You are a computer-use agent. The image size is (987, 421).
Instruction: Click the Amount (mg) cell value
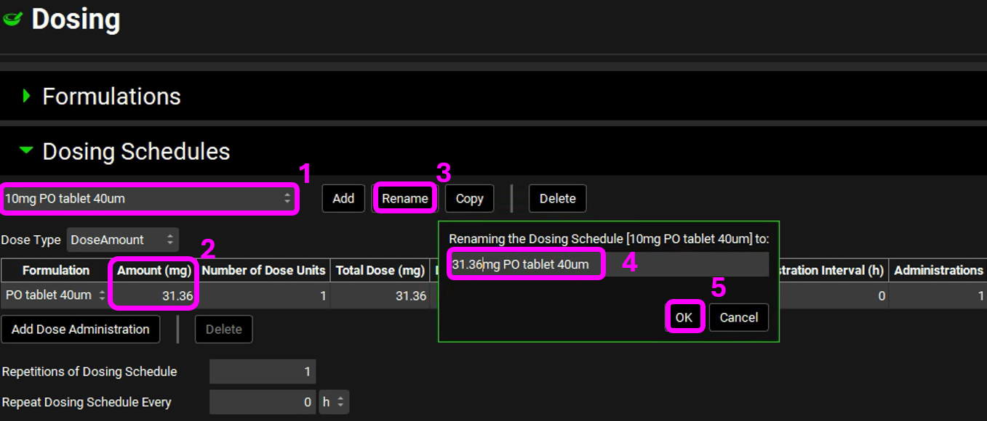click(154, 295)
